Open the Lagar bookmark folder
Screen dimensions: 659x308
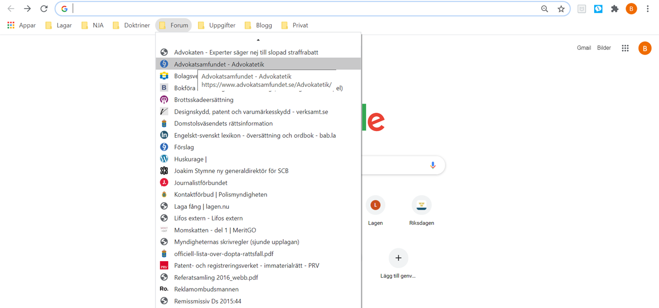[x=59, y=25]
